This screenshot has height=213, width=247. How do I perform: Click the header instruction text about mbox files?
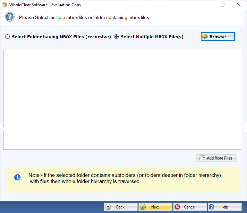(x=84, y=17)
